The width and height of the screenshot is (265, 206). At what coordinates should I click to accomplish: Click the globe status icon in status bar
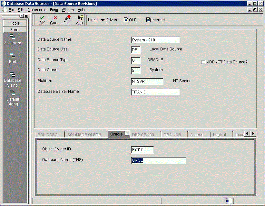[x=229, y=201]
